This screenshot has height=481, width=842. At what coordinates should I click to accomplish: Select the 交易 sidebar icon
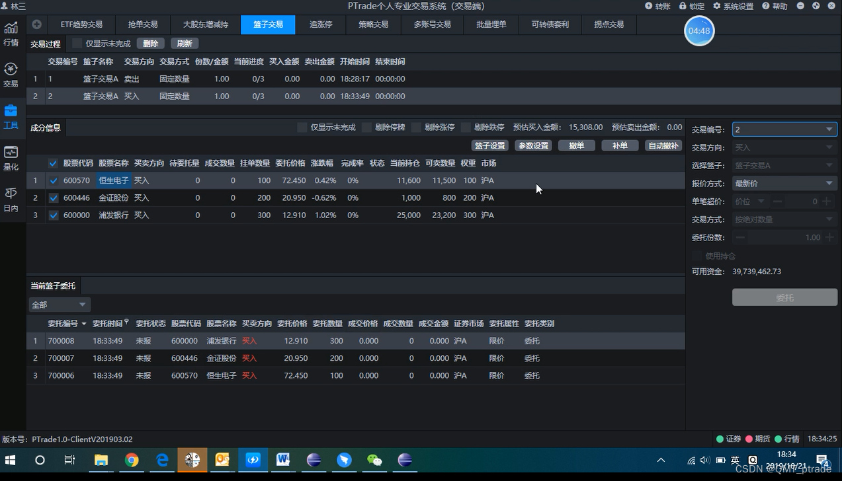coord(11,71)
